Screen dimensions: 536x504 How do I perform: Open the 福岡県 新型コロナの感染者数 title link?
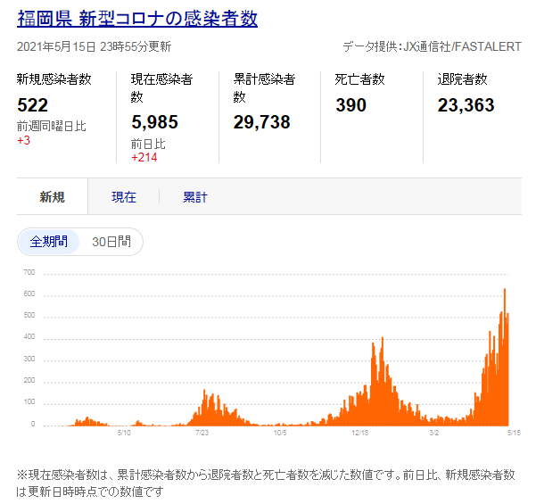tap(137, 19)
